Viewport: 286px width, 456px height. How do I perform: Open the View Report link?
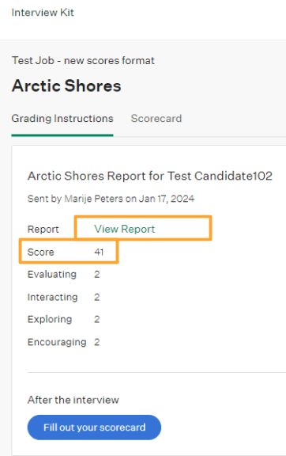click(x=124, y=229)
